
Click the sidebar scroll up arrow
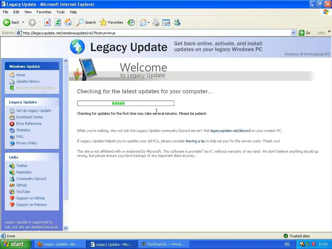(65, 61)
